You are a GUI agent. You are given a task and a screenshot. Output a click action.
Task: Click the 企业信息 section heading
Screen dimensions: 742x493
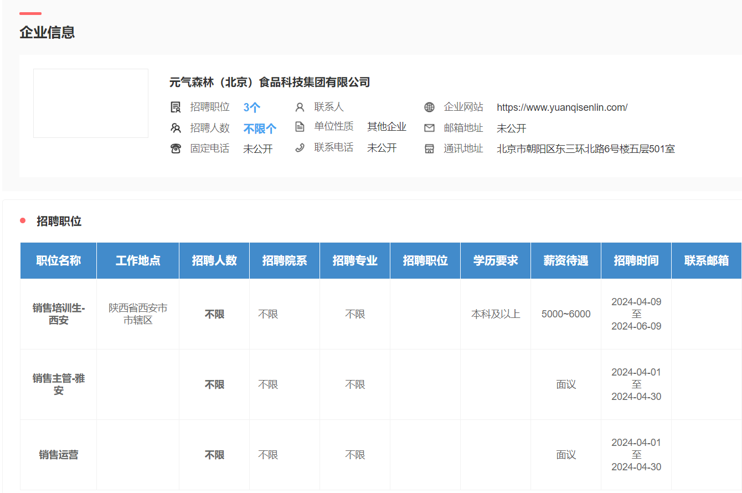(47, 32)
